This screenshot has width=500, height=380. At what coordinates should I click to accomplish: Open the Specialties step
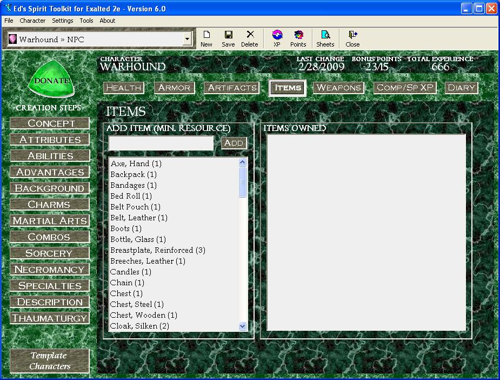[50, 285]
